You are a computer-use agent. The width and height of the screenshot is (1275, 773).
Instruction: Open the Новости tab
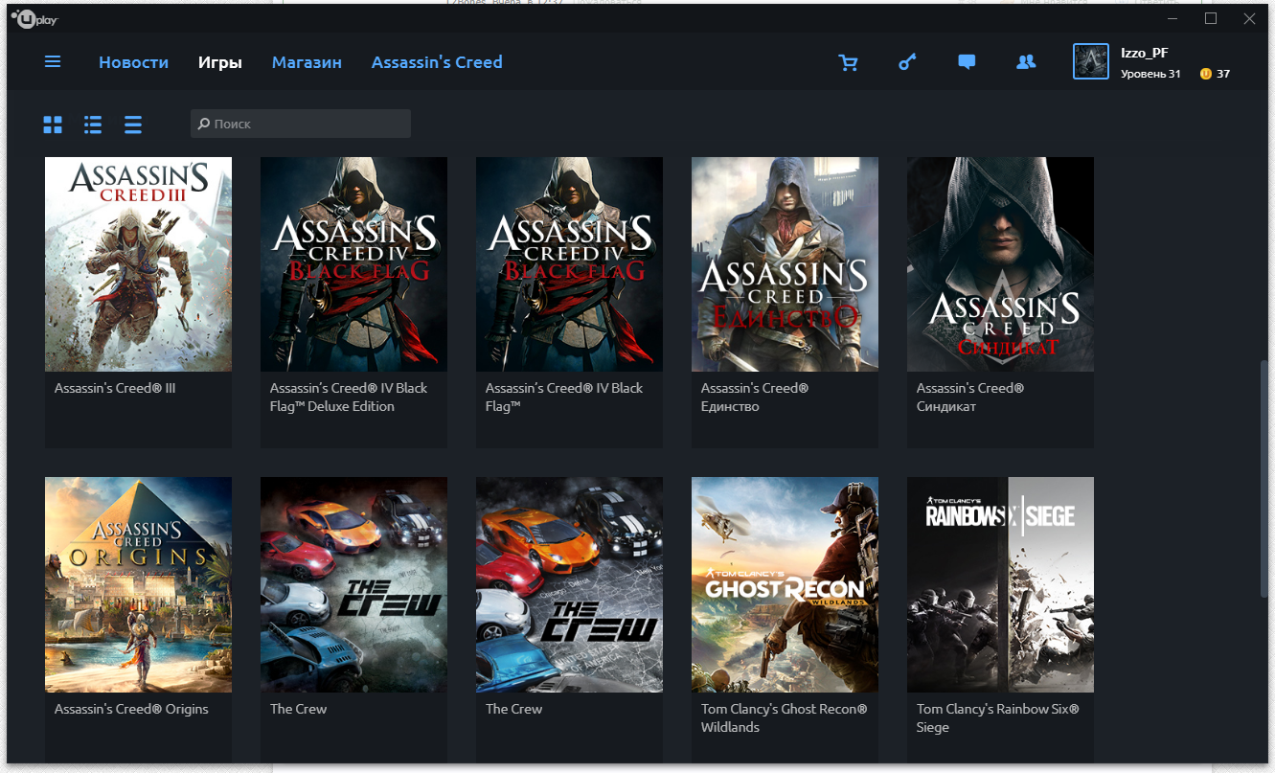133,62
